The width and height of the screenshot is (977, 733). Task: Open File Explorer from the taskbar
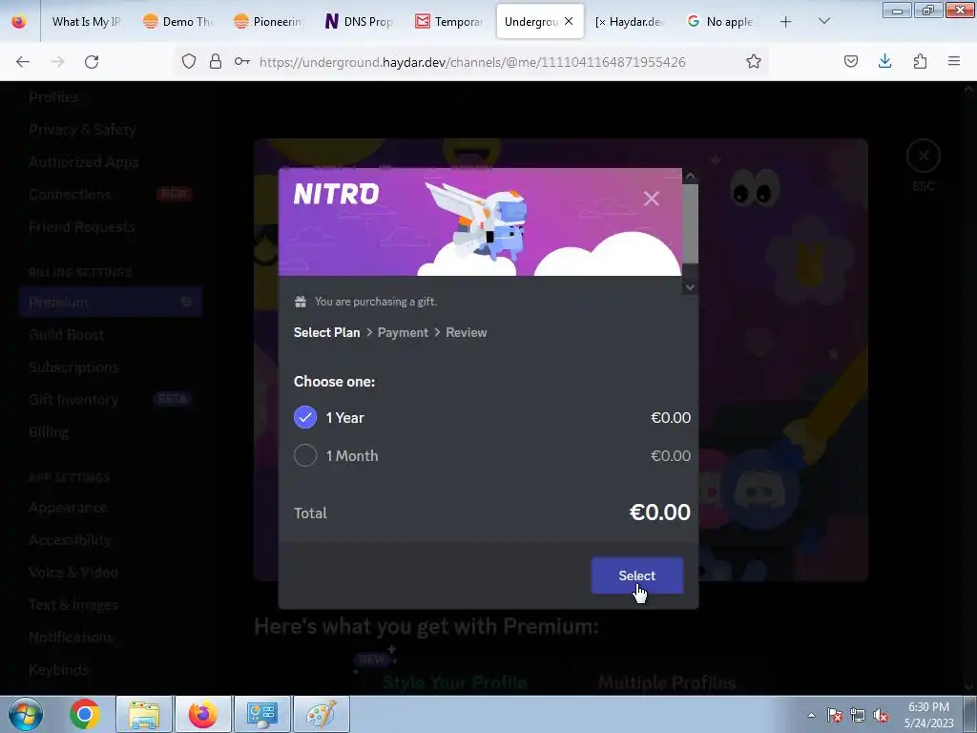point(144,714)
